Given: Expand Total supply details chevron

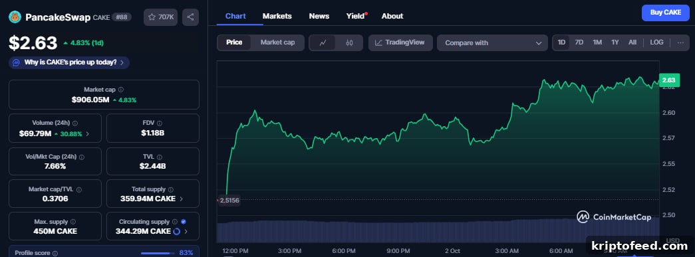Looking at the screenshot, I should coord(182,199).
